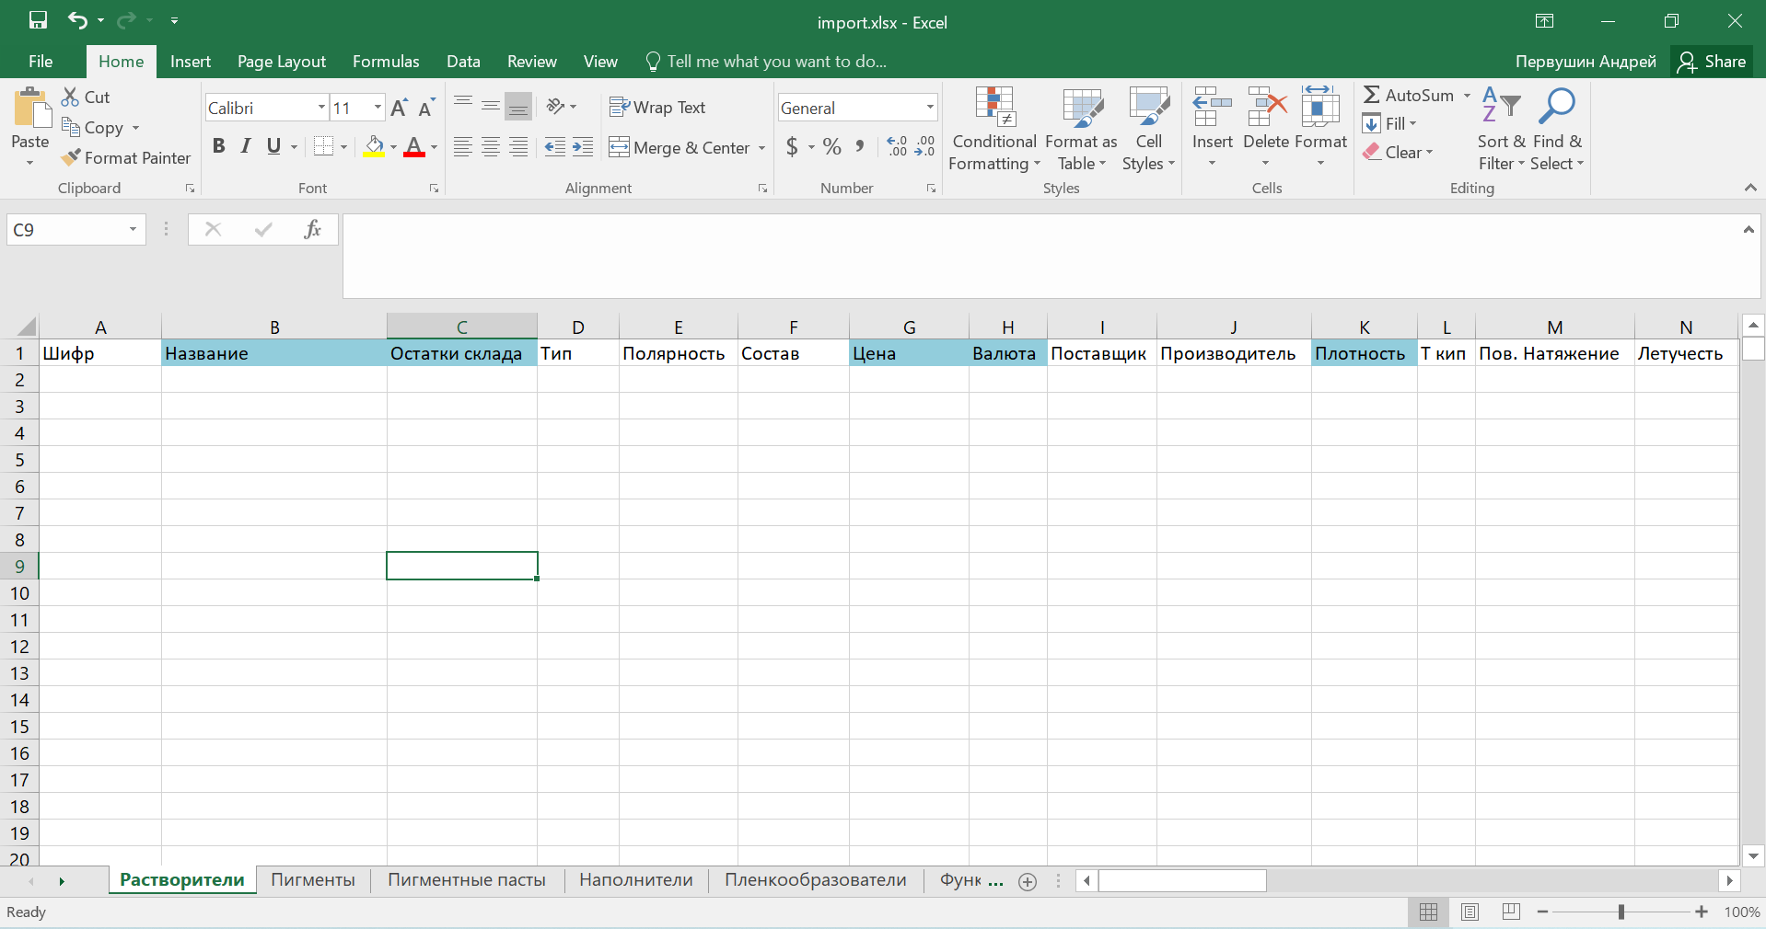This screenshot has width=1766, height=929.
Task: Click the Increase Font Size icon
Action: pos(399,108)
